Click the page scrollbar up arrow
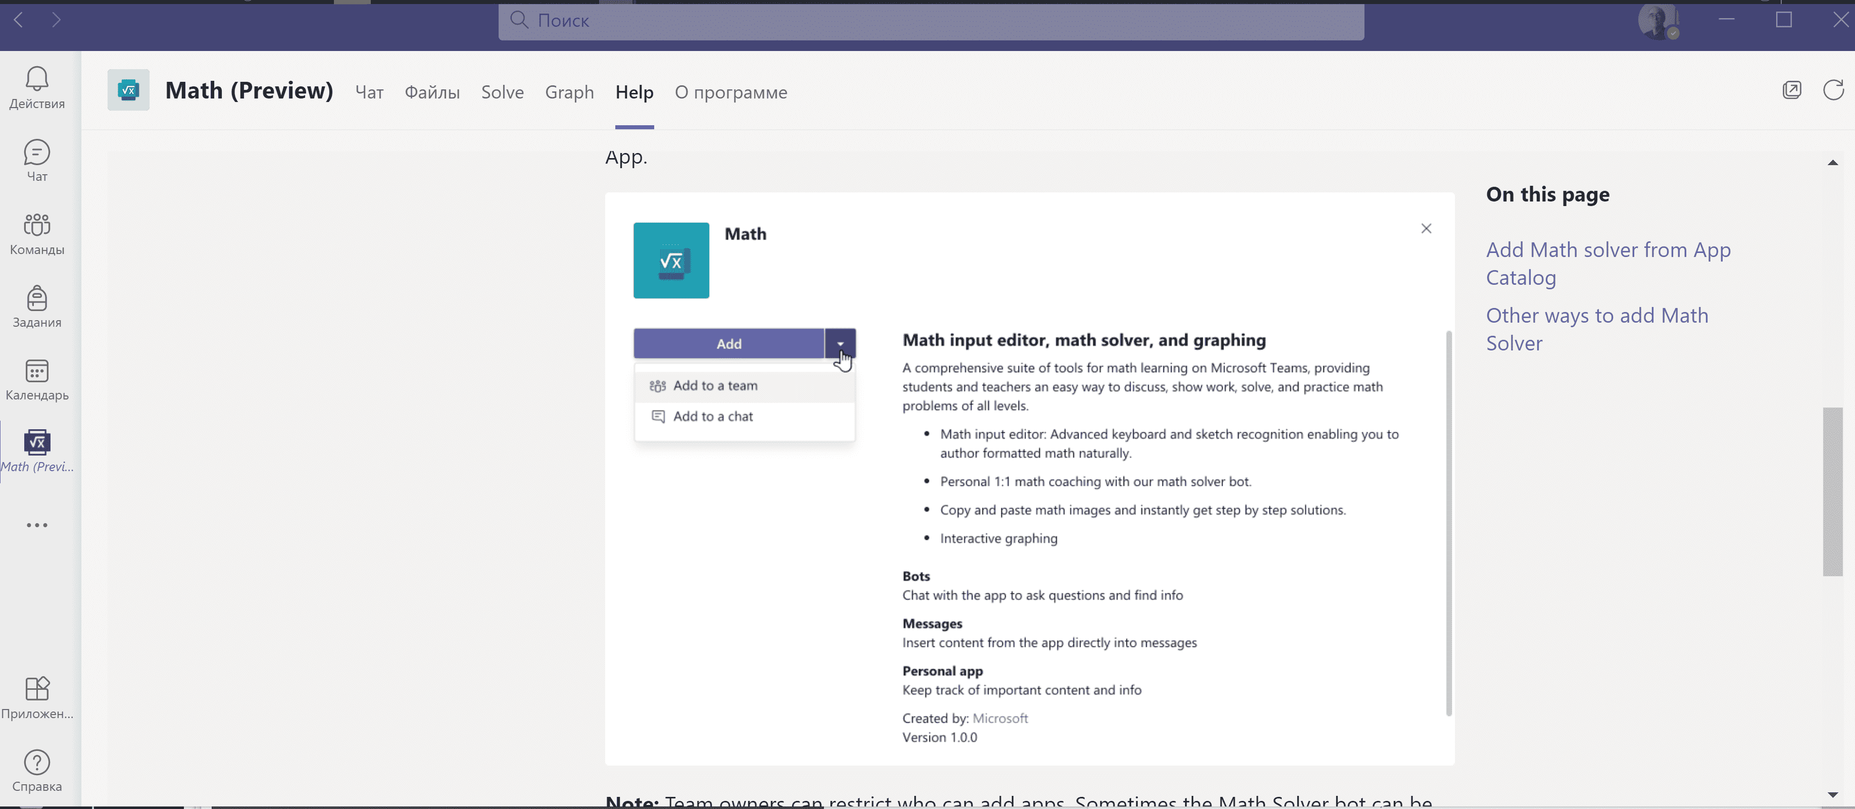This screenshot has width=1855, height=809. 1833,163
